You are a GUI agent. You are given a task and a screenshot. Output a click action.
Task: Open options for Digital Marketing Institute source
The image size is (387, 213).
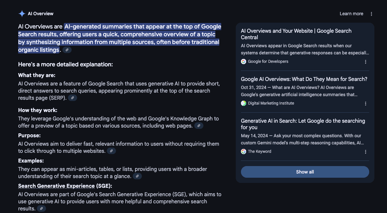click(366, 104)
